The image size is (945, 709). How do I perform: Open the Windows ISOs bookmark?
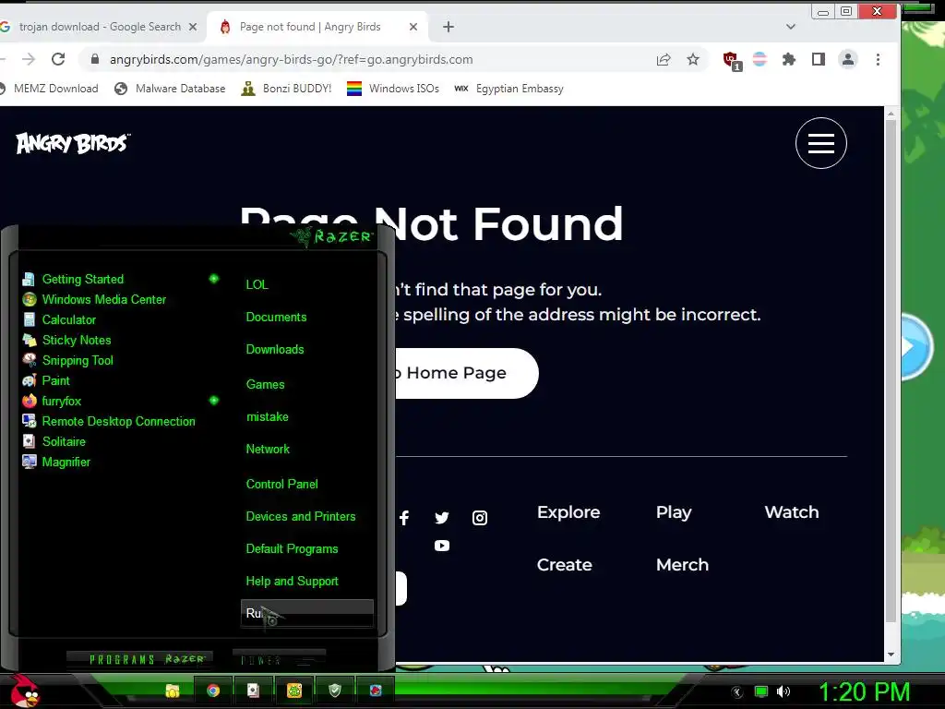pos(393,89)
